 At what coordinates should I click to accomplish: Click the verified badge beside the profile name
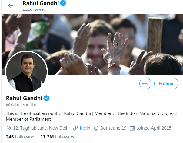pyautogui.click(x=46, y=98)
